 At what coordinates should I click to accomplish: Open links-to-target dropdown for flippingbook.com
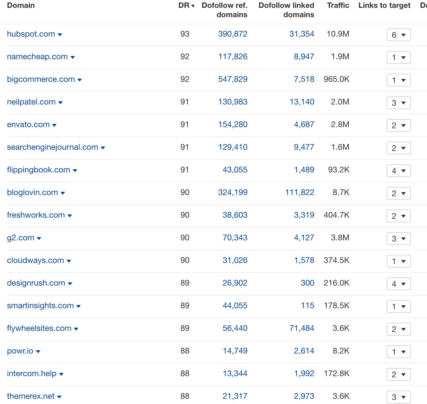click(399, 171)
